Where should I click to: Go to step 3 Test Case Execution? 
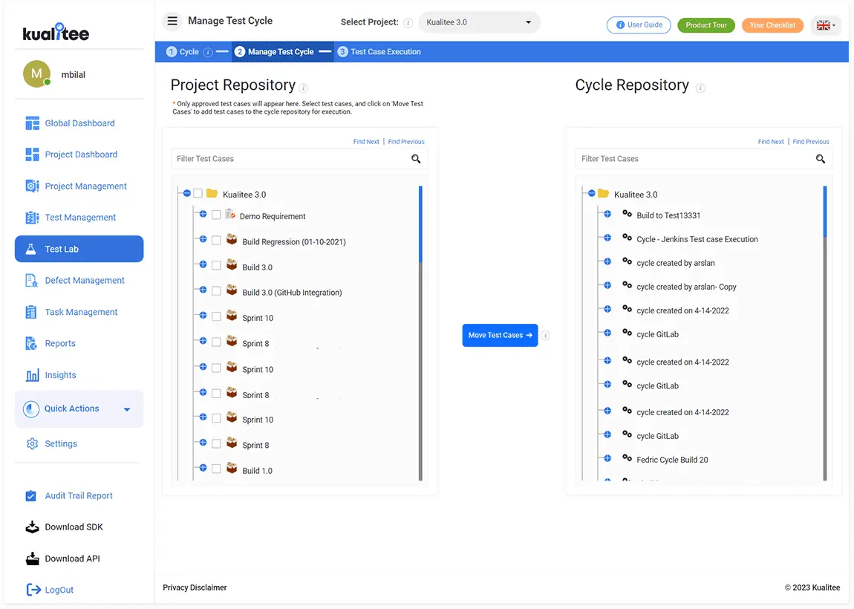tap(379, 52)
